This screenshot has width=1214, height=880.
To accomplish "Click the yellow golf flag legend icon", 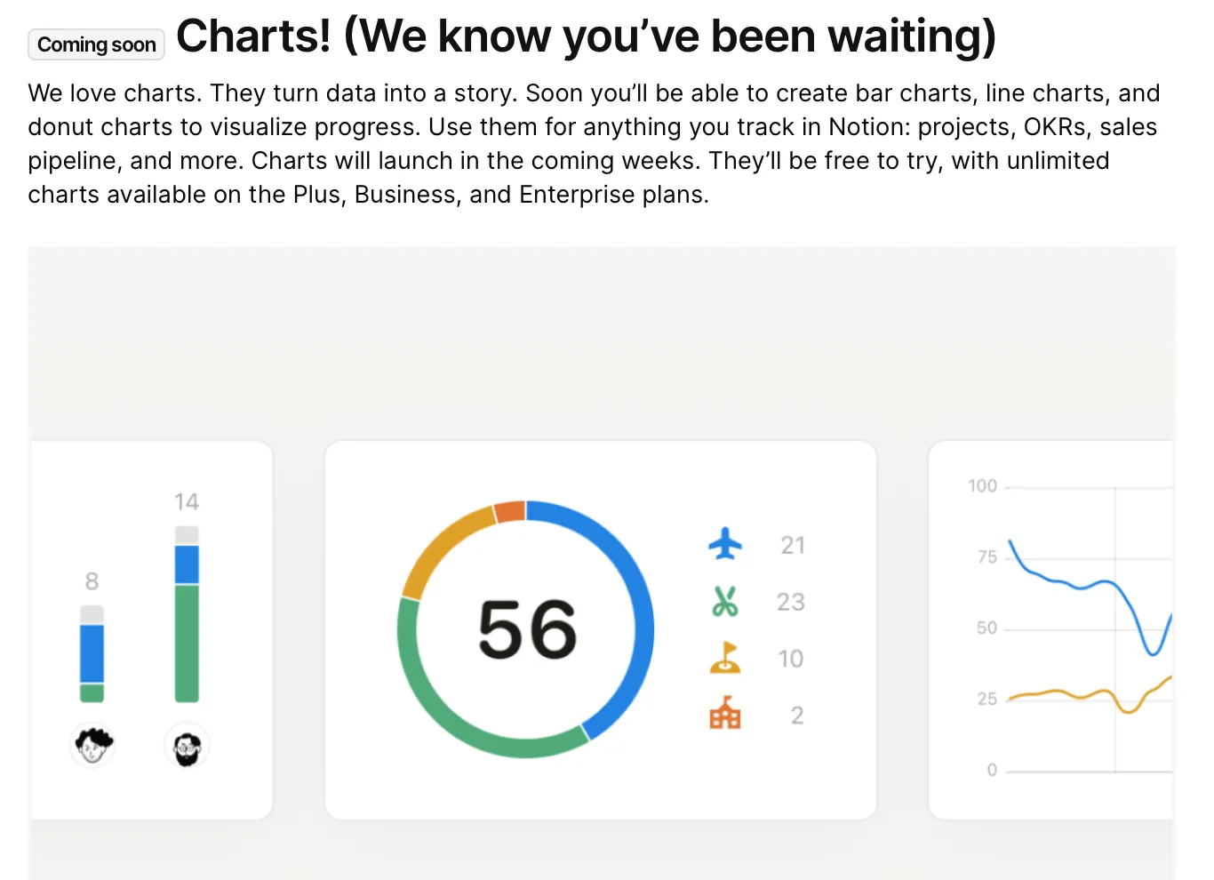I will click(x=725, y=658).
